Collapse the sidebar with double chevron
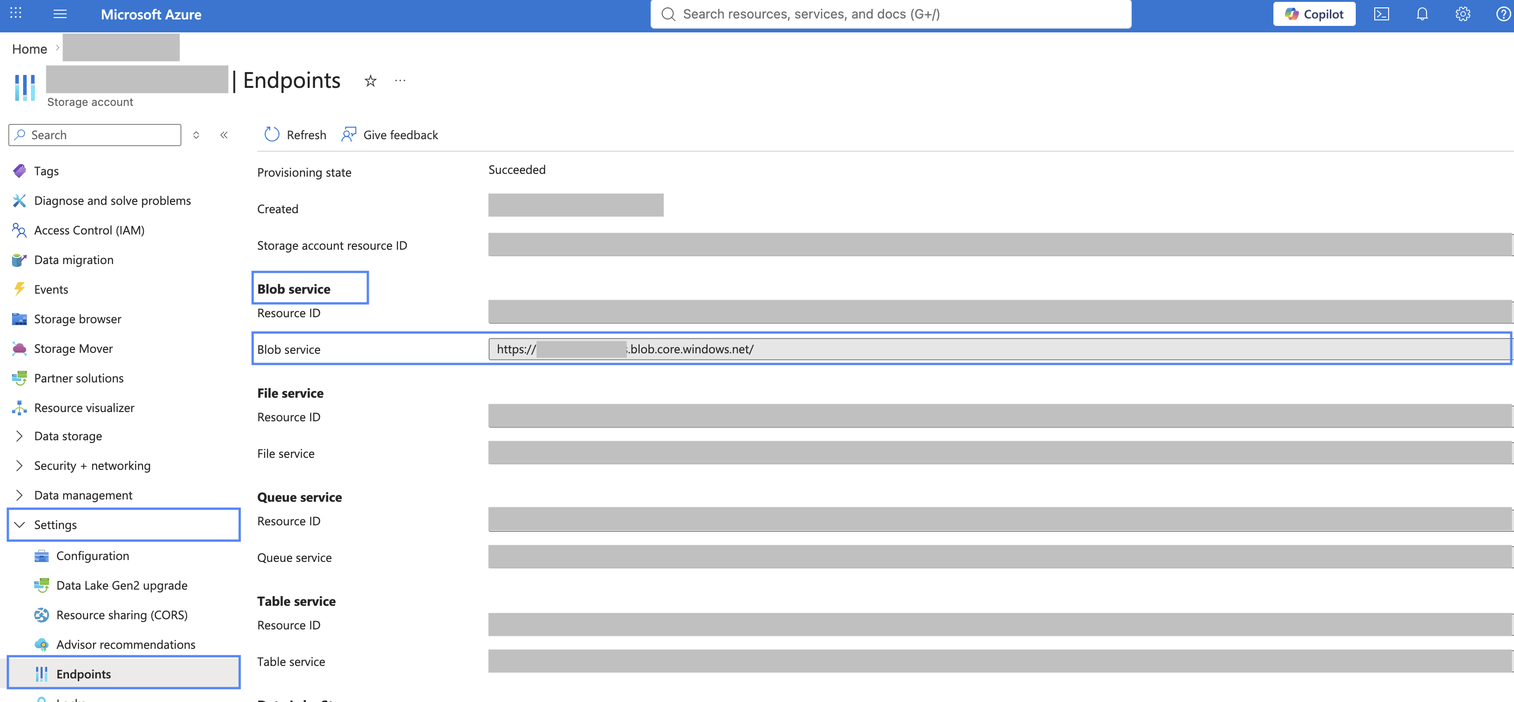The width and height of the screenshot is (1514, 702). (x=224, y=135)
